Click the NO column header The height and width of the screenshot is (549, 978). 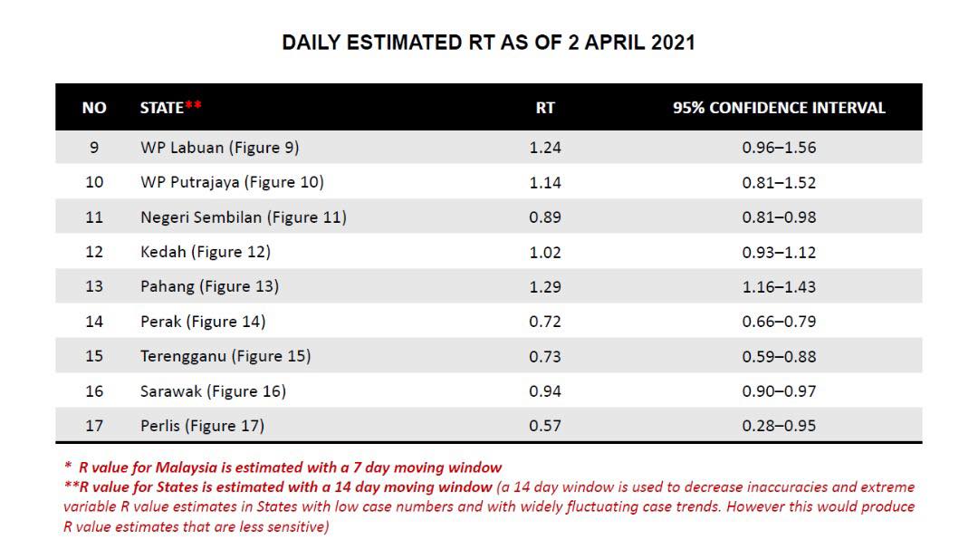94,108
